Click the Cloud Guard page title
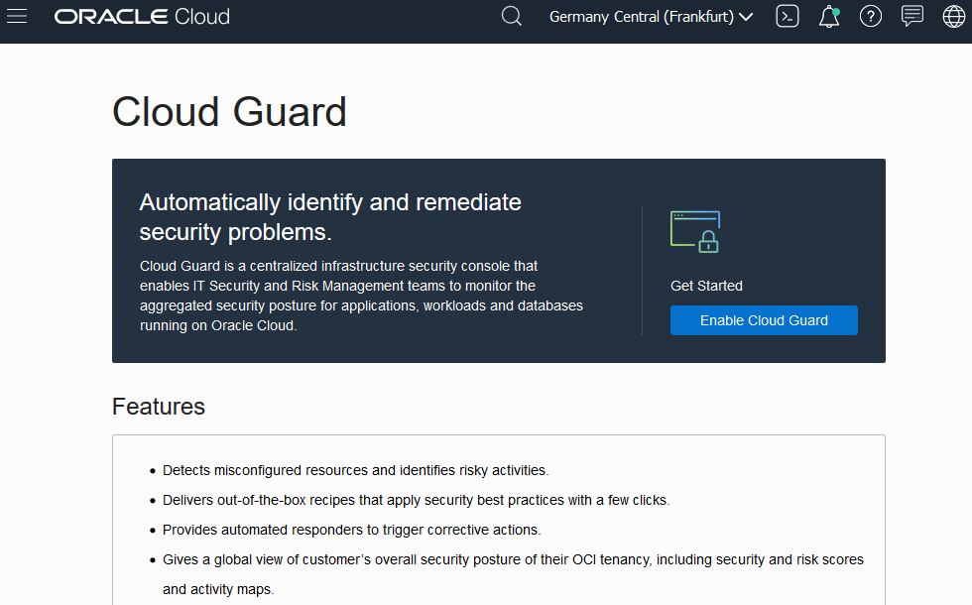 click(x=229, y=111)
